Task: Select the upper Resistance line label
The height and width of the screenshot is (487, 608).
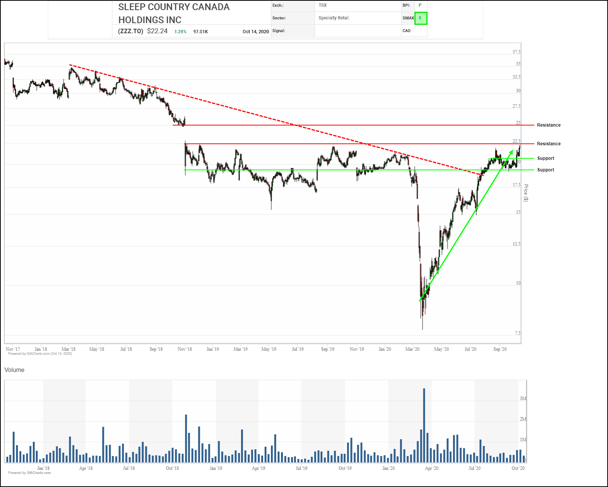Action: pos(548,125)
